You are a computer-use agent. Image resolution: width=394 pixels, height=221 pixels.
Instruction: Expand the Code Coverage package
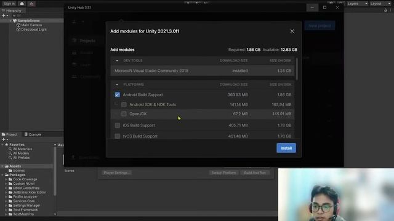click(6, 179)
